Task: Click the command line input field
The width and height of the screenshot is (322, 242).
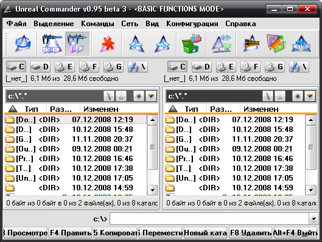Action: pyautogui.click(x=209, y=219)
